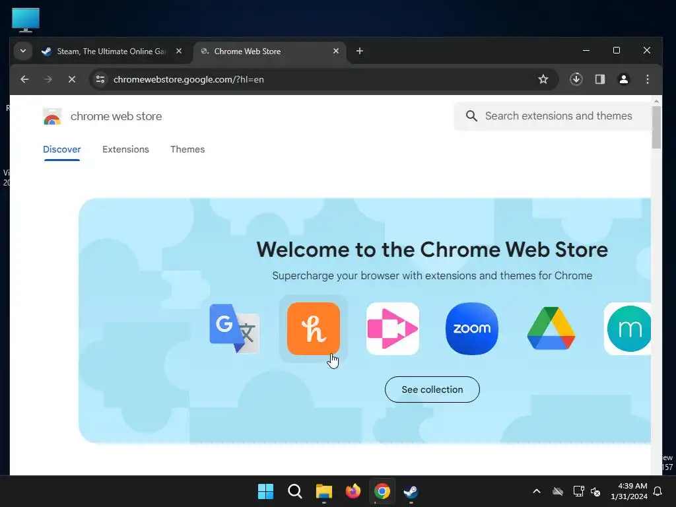The width and height of the screenshot is (676, 507).
Task: Go forward with the arrow button
Action: click(x=48, y=79)
